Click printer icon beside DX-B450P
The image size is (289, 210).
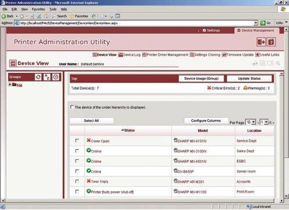175,171
